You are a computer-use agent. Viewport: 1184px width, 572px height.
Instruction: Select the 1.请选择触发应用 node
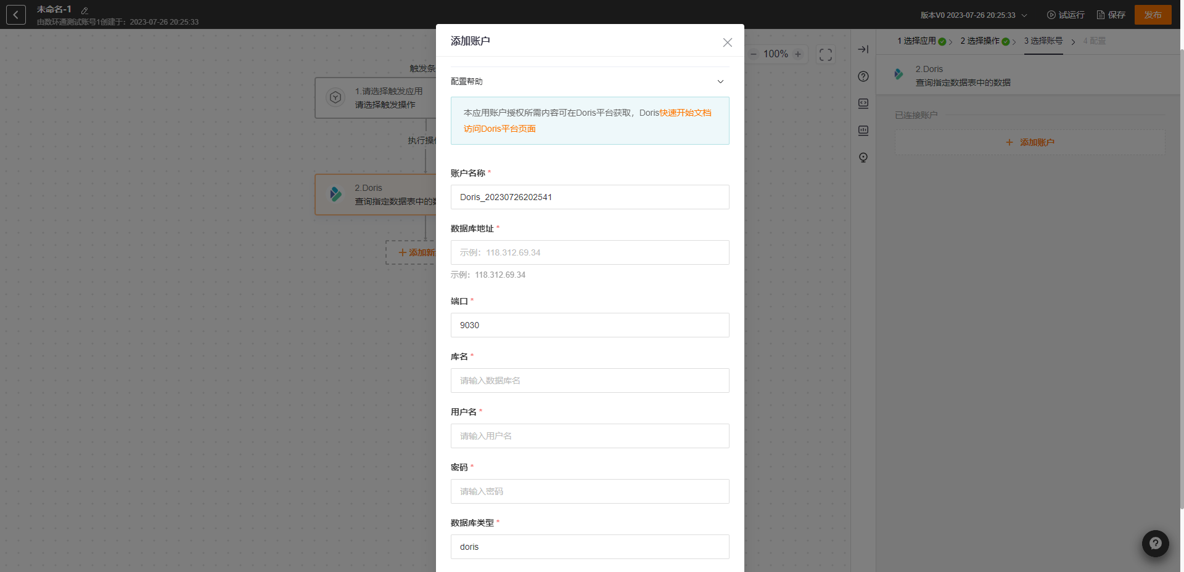(x=376, y=98)
